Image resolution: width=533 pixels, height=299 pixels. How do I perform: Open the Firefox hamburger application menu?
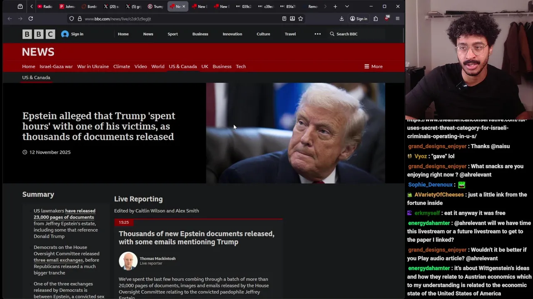pyautogui.click(x=398, y=19)
